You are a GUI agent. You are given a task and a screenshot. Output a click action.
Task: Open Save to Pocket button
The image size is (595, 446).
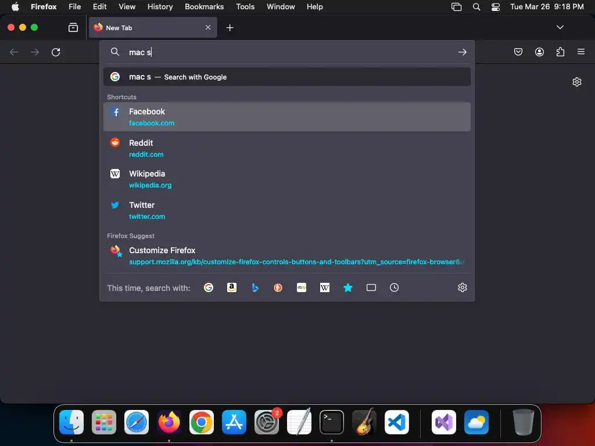coord(518,52)
